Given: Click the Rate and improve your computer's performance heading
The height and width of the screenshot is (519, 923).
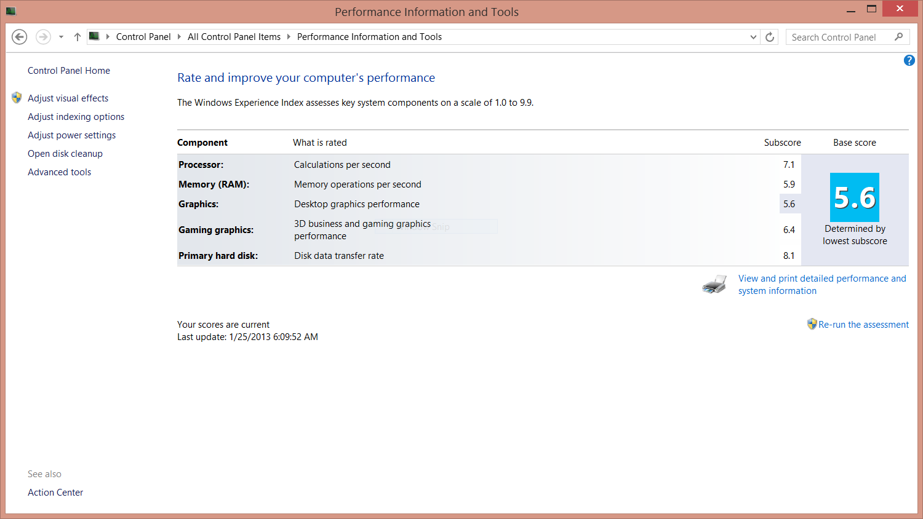Looking at the screenshot, I should (x=306, y=78).
